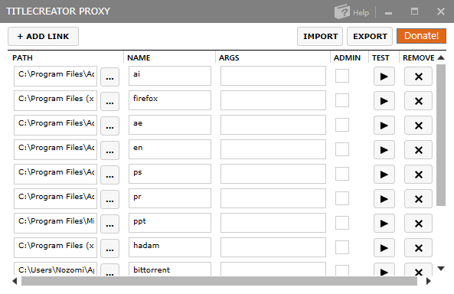Click the name field containing ps
Screen dimensions: 454x294
click(170, 174)
